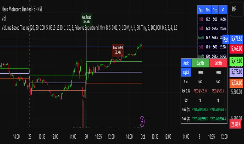Select the ₹1966.68 @ 5572.26 profit value
The width and height of the screenshot is (244, 144).
click(x=200, y=110)
